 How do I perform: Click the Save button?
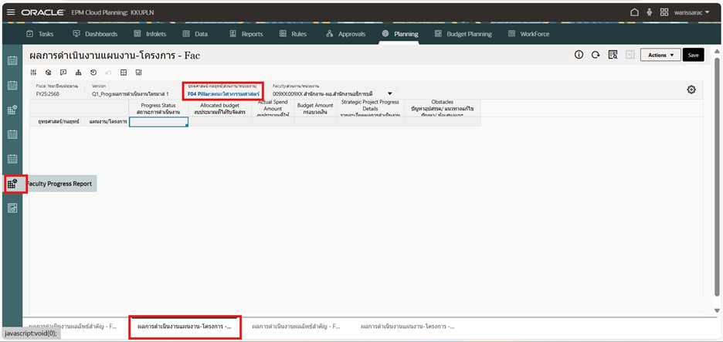point(693,55)
